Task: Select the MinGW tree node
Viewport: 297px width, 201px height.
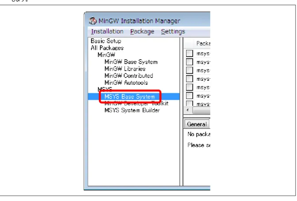Action: [106, 55]
